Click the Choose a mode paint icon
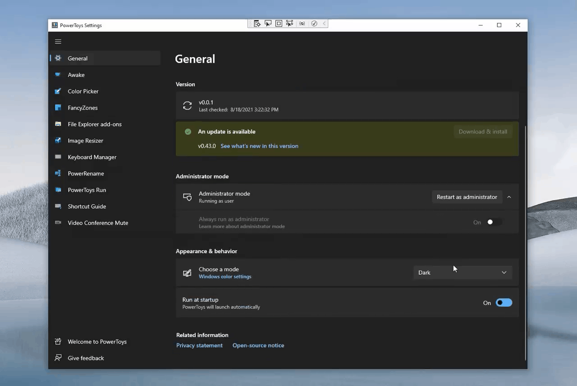 pos(187,273)
